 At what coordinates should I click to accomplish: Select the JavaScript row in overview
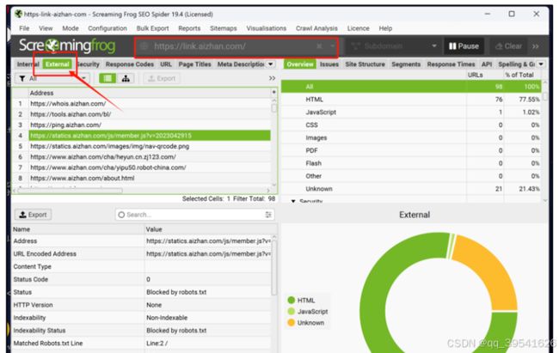point(411,113)
